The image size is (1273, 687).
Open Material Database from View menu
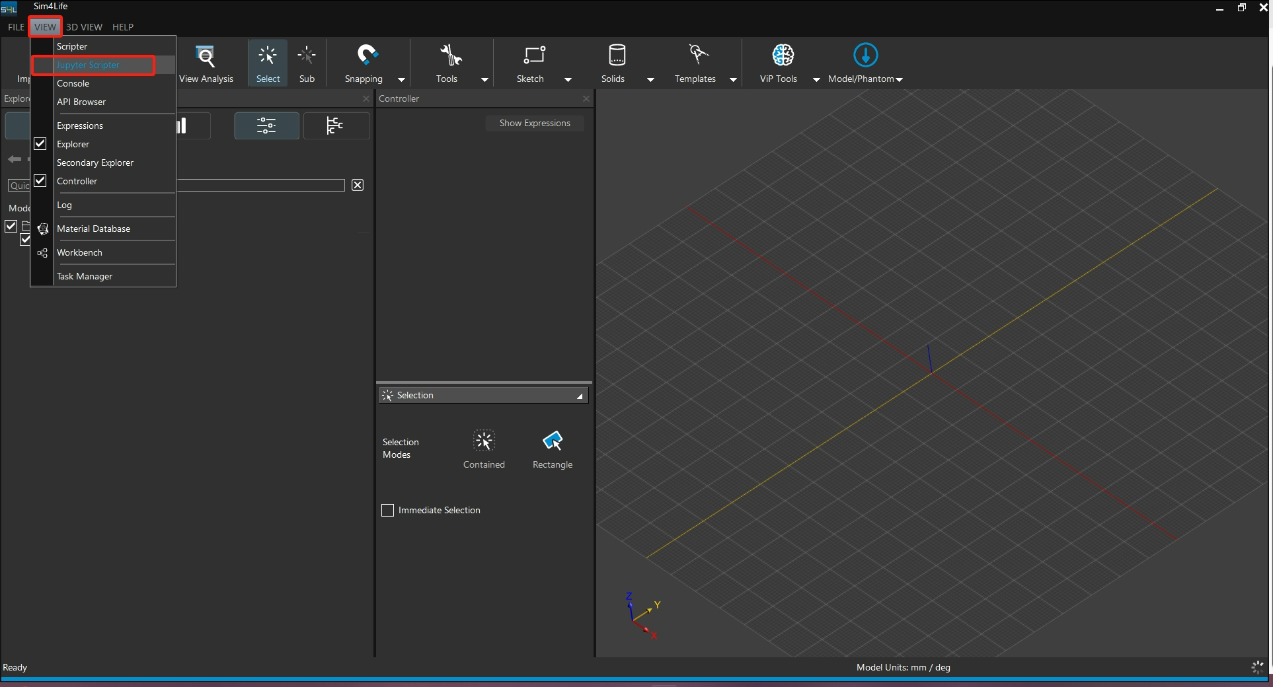[93, 229]
